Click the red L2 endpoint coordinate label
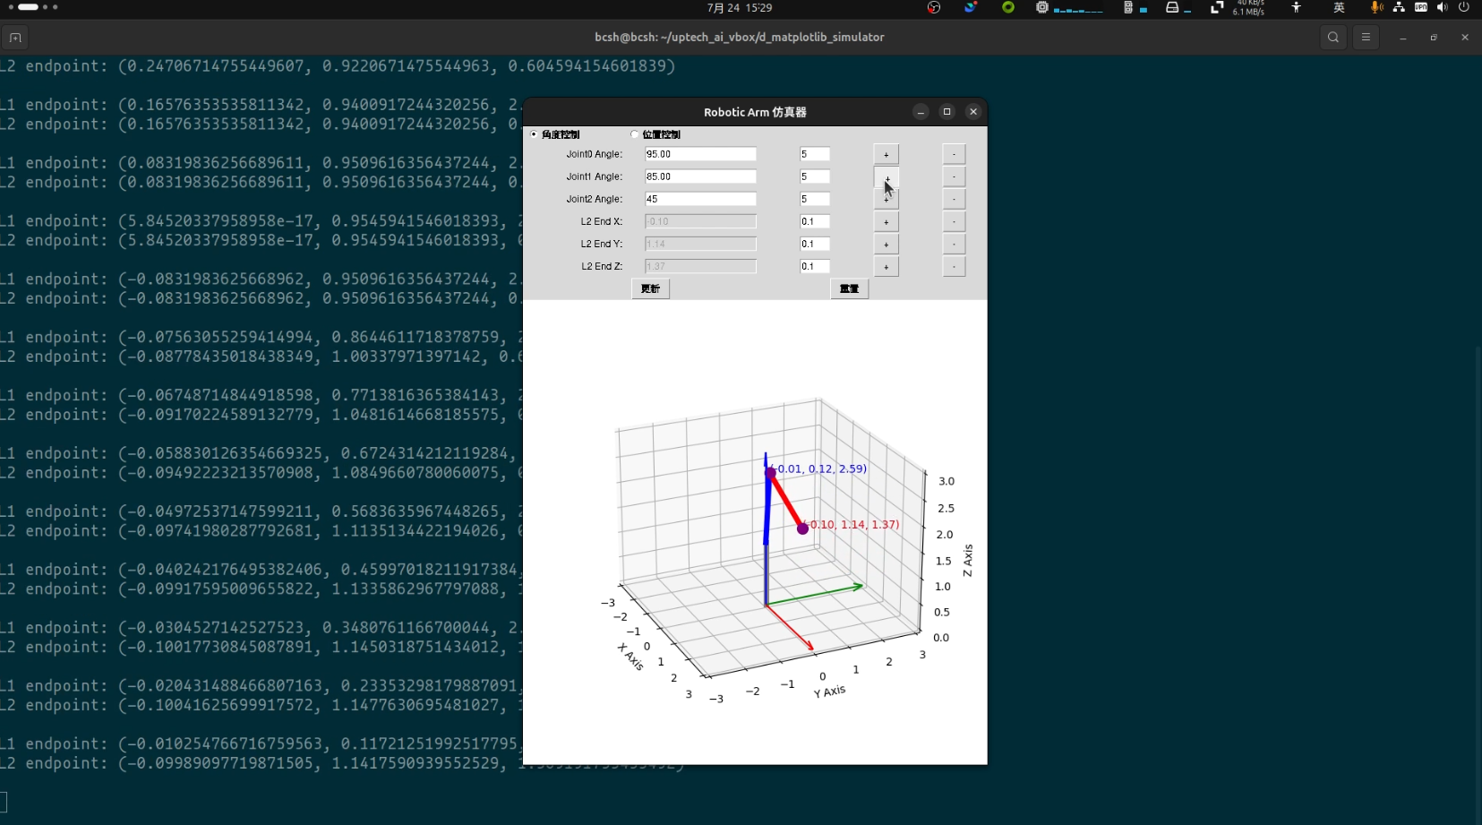 (851, 524)
